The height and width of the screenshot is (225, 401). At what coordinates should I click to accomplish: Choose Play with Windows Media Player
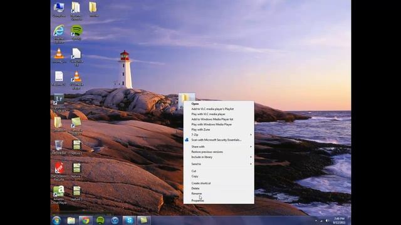pyautogui.click(x=219, y=124)
